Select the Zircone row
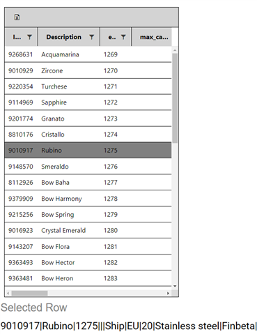 pos(88,70)
